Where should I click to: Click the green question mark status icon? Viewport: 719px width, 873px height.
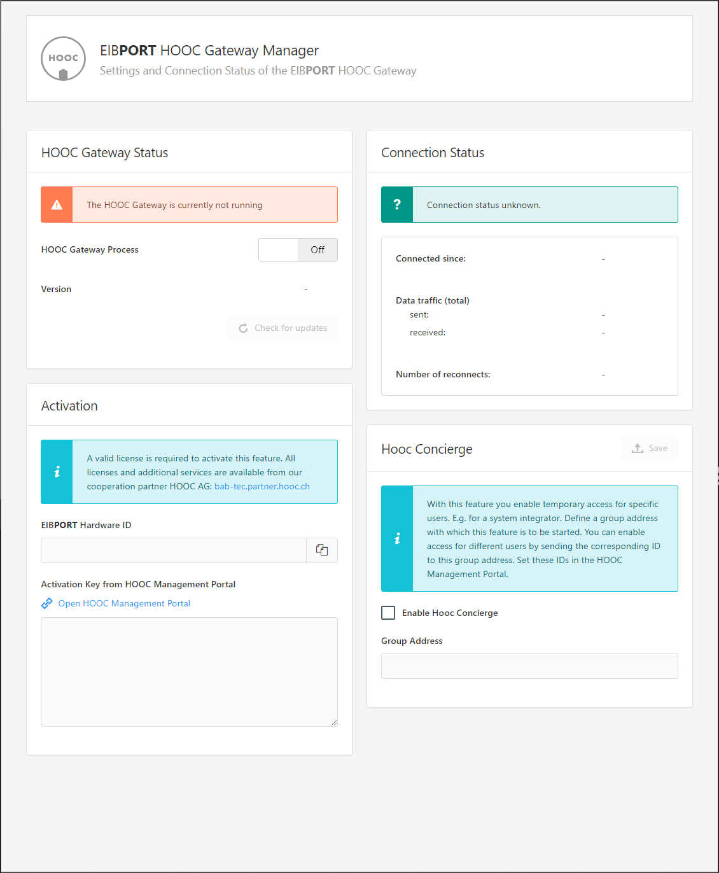coord(397,205)
